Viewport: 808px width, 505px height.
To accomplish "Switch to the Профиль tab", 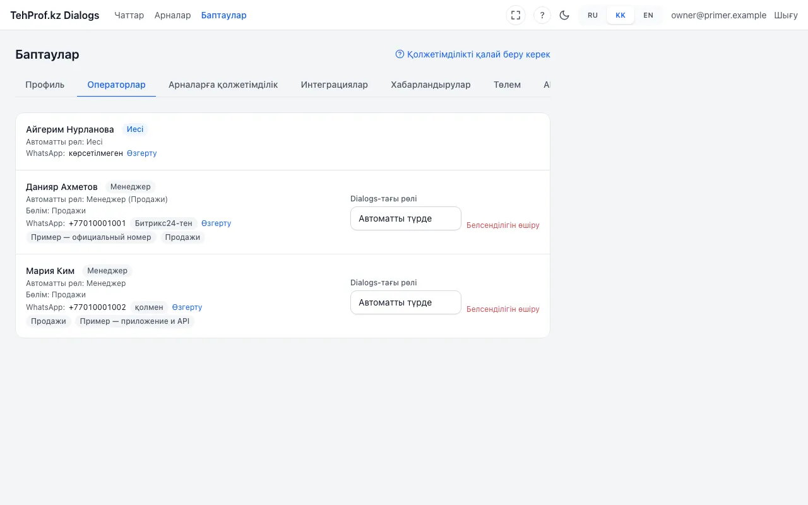I will 45,85.
